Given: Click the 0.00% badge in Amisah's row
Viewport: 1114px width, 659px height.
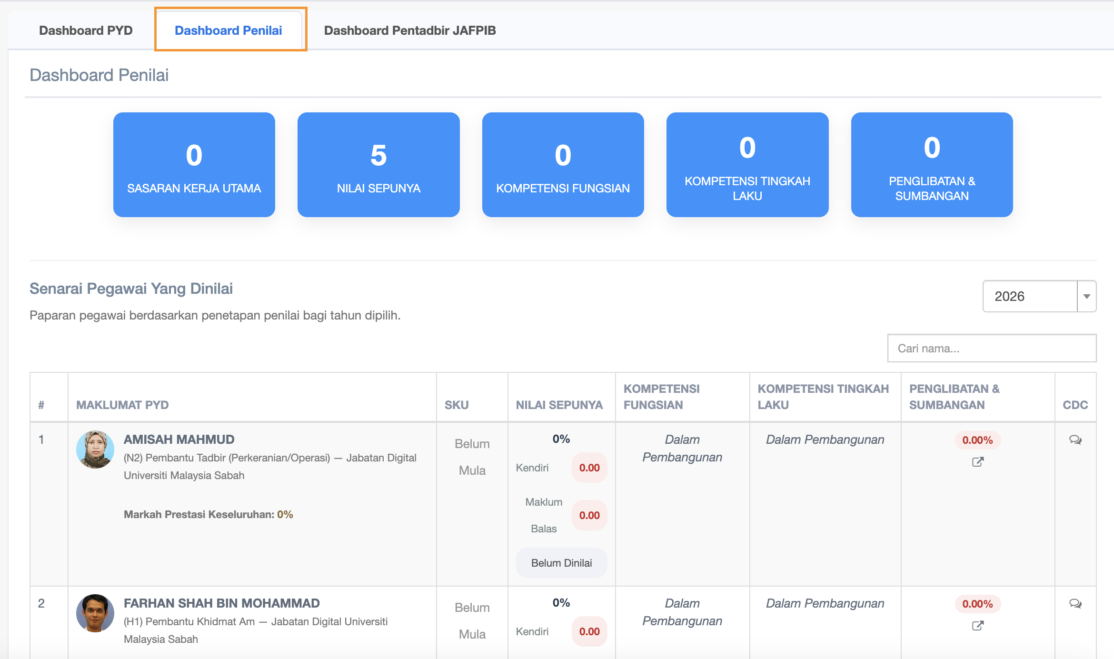Looking at the screenshot, I should 977,440.
